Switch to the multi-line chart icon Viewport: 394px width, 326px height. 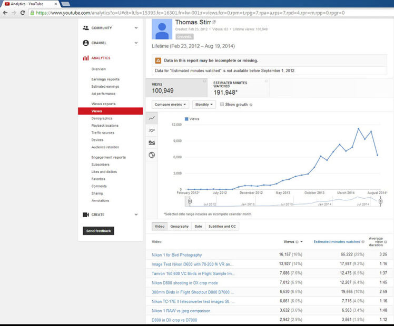pos(152,130)
